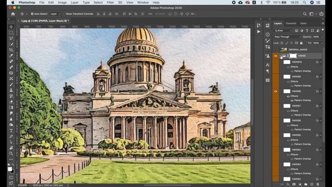Select the Magic Wand tool
Screen dimensions: 332x187
coord(11,44)
